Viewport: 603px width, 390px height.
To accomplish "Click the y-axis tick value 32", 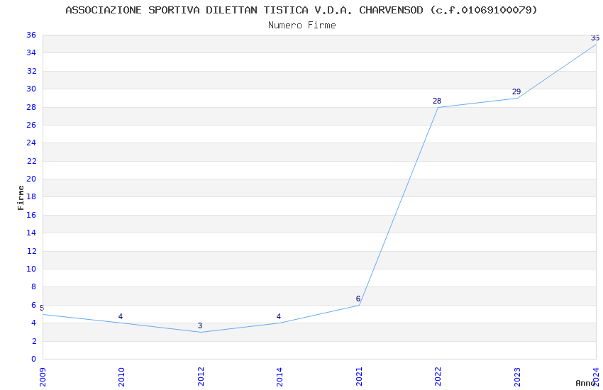I will point(31,71).
